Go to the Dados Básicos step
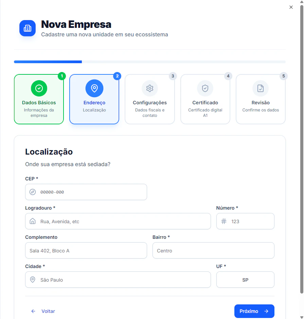The height and width of the screenshot is (319, 304). 39,99
